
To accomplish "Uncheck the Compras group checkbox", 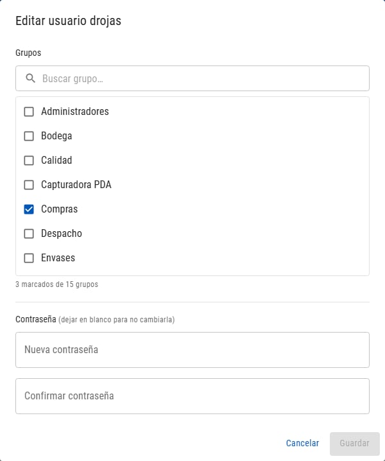I will click(29, 209).
